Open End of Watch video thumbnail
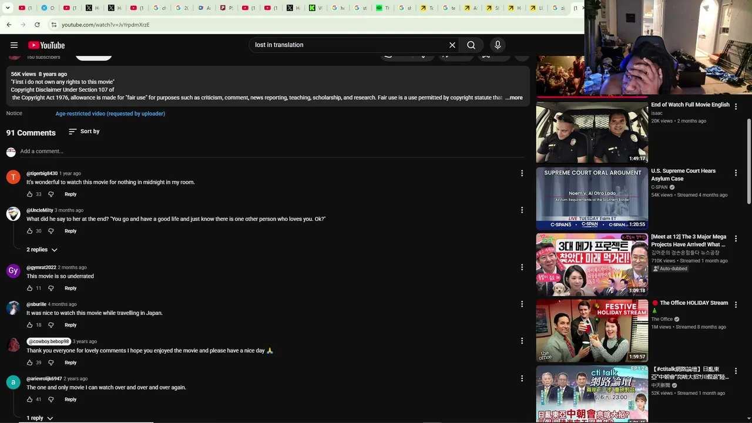This screenshot has height=423, width=752. pyautogui.click(x=592, y=132)
